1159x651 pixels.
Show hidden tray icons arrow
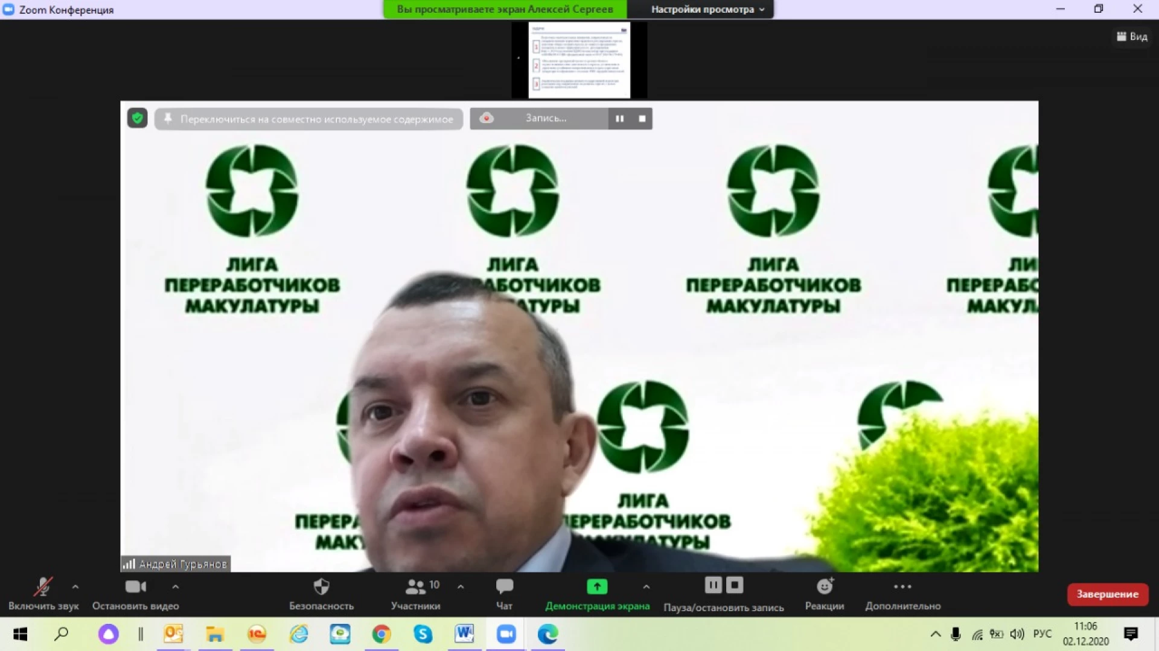tap(936, 634)
